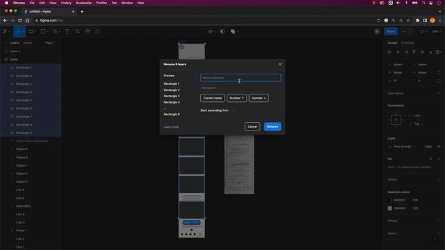Click the black selection color swatch
The height and width of the screenshot is (250, 445).
click(389, 200)
